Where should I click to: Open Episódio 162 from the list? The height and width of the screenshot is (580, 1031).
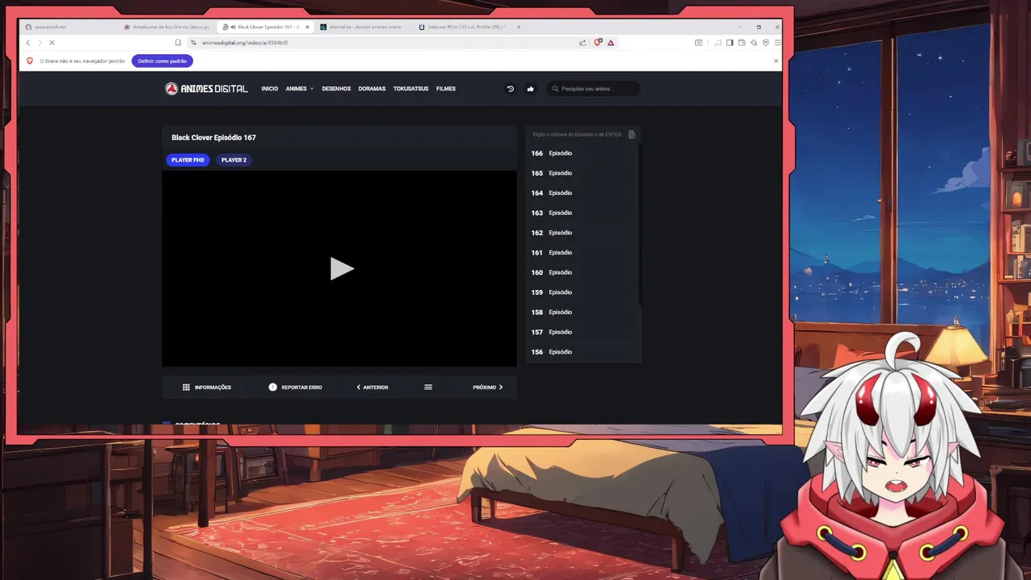pos(582,233)
